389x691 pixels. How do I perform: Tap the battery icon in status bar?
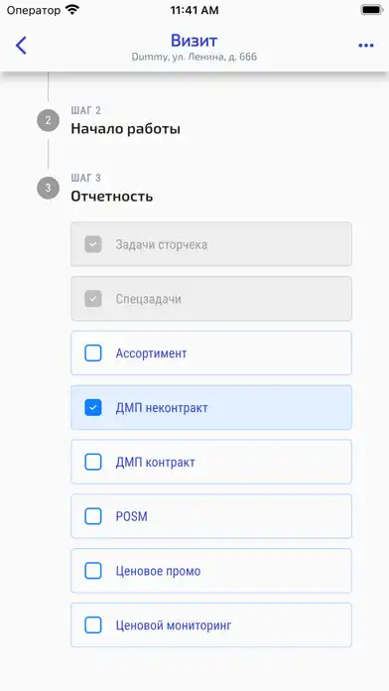pyautogui.click(x=371, y=10)
